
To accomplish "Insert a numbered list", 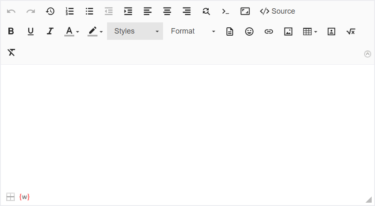I will (x=70, y=11).
